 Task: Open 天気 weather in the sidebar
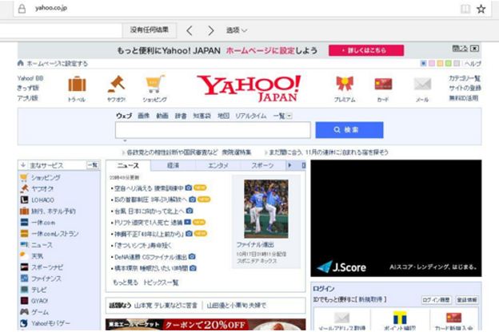[38, 256]
